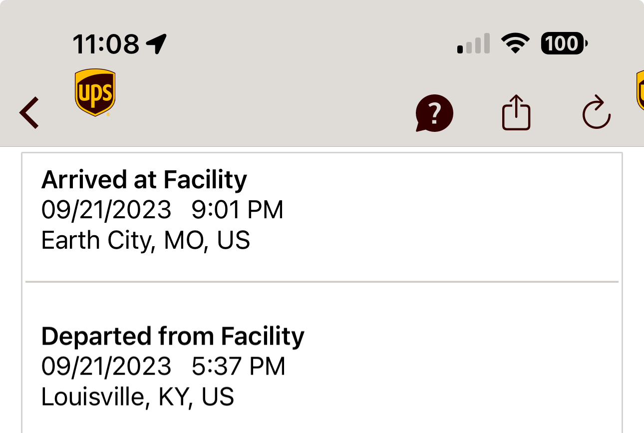Tap the Departed from Facility event card
This screenshot has height=433, width=644.
(x=322, y=358)
